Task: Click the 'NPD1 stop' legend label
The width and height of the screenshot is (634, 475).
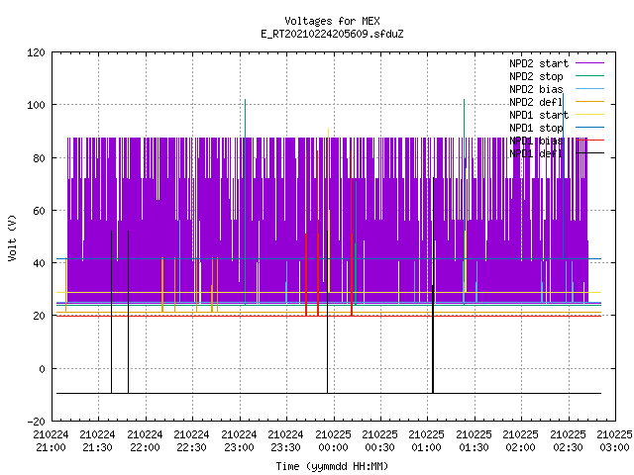Action: 536,128
